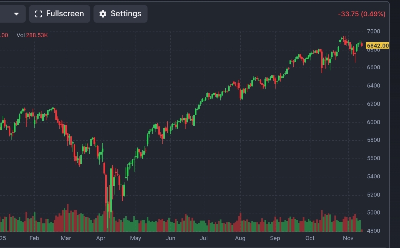Image resolution: width=400 pixels, height=248 pixels.
Task: Click the Aug label on time axis
Action: pyautogui.click(x=240, y=238)
